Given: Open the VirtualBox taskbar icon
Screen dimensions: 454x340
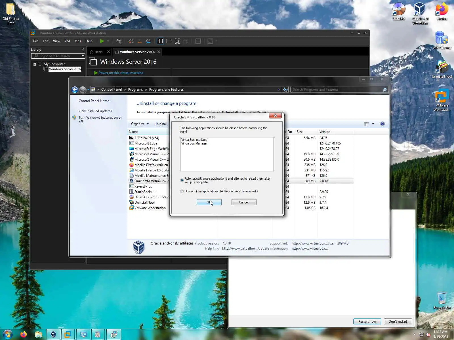Looking at the screenshot, I should point(53,334).
